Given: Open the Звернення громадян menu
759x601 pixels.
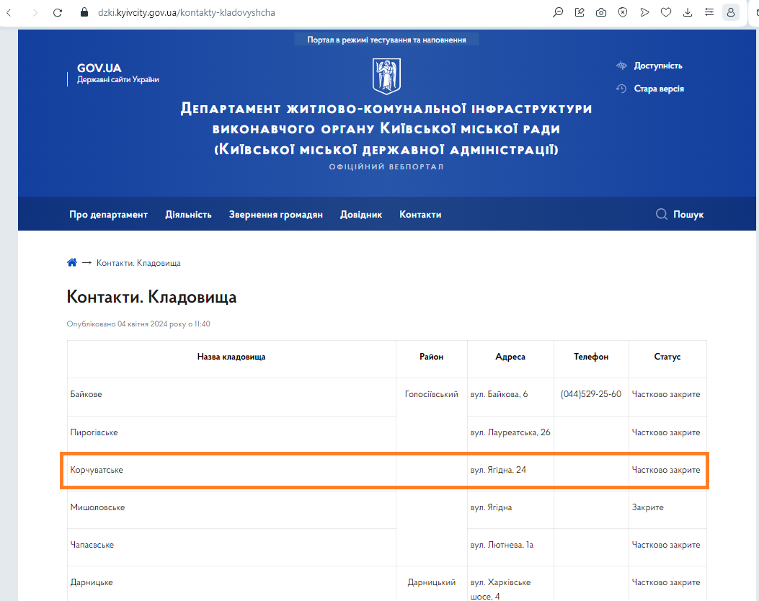Looking at the screenshot, I should (x=276, y=214).
